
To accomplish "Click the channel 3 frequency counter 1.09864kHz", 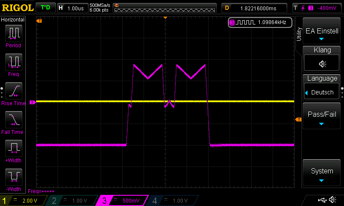I will coord(260,22).
